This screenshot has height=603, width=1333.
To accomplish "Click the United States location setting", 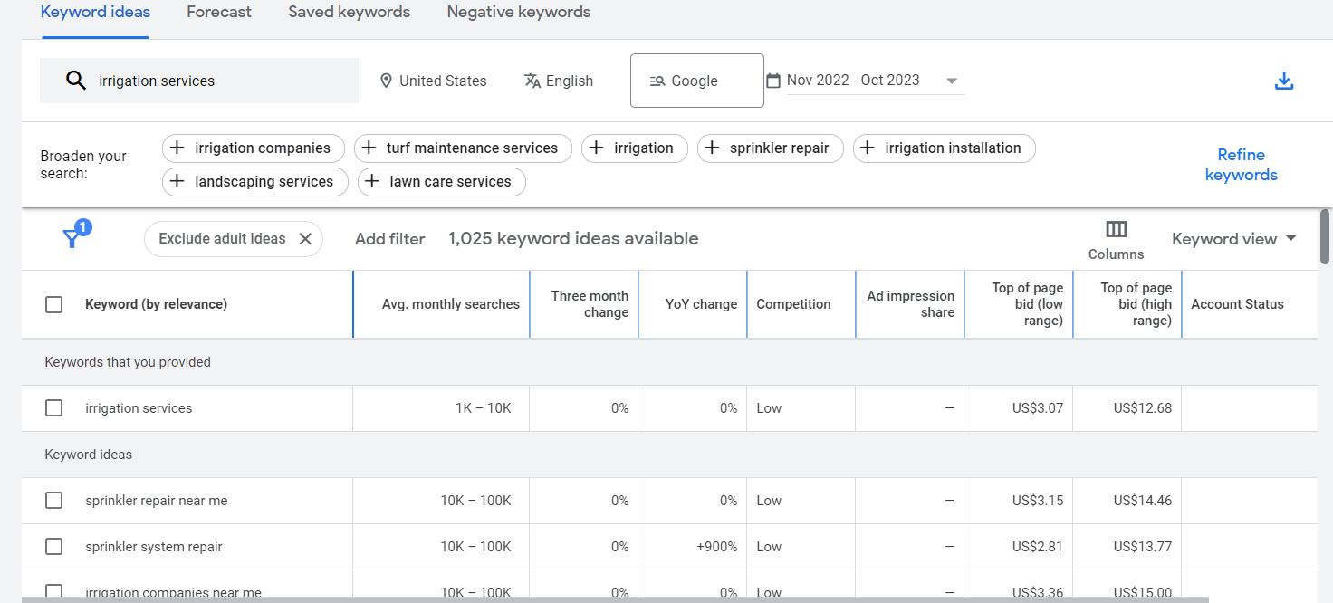I will 433,81.
